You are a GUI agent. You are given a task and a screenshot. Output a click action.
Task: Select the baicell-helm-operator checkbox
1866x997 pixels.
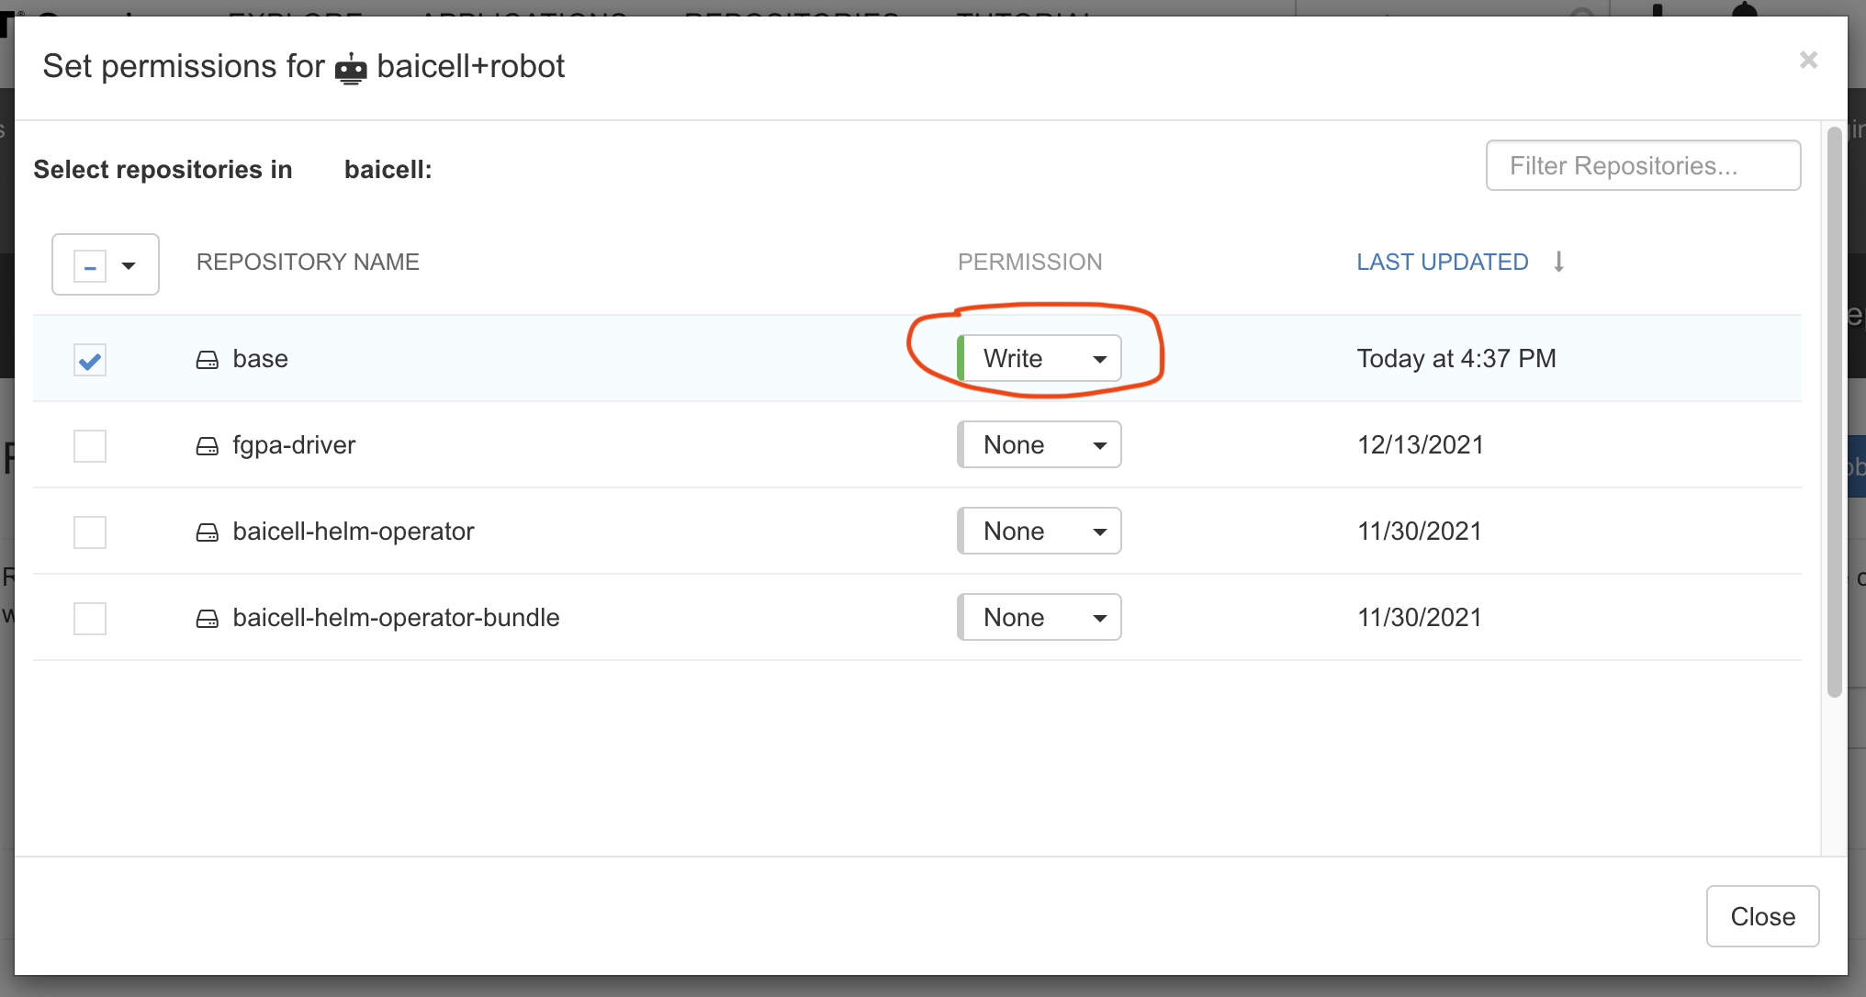pyautogui.click(x=90, y=532)
